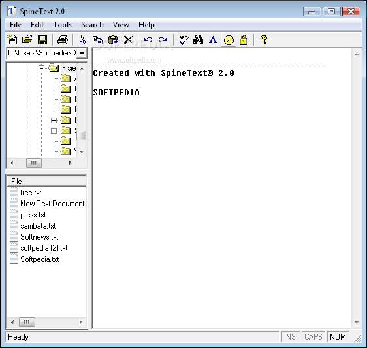
Task: Undo the last action with the undo arrow
Action: pos(148,40)
